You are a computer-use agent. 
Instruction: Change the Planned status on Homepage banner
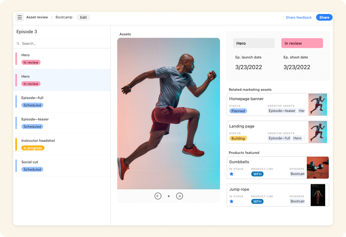pyautogui.click(x=238, y=111)
